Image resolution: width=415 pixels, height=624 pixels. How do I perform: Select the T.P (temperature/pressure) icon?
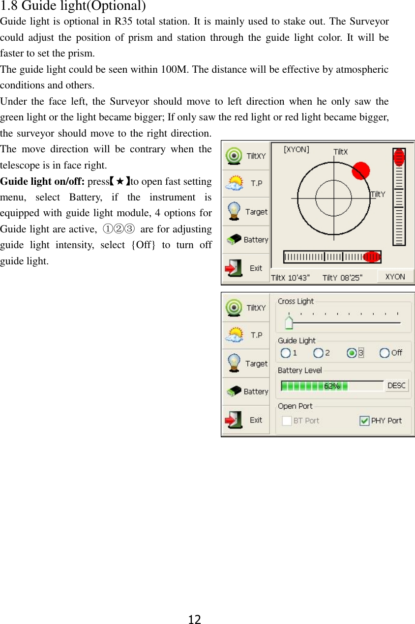246,184
